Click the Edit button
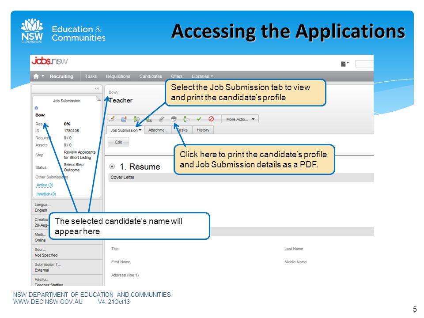 118,142
